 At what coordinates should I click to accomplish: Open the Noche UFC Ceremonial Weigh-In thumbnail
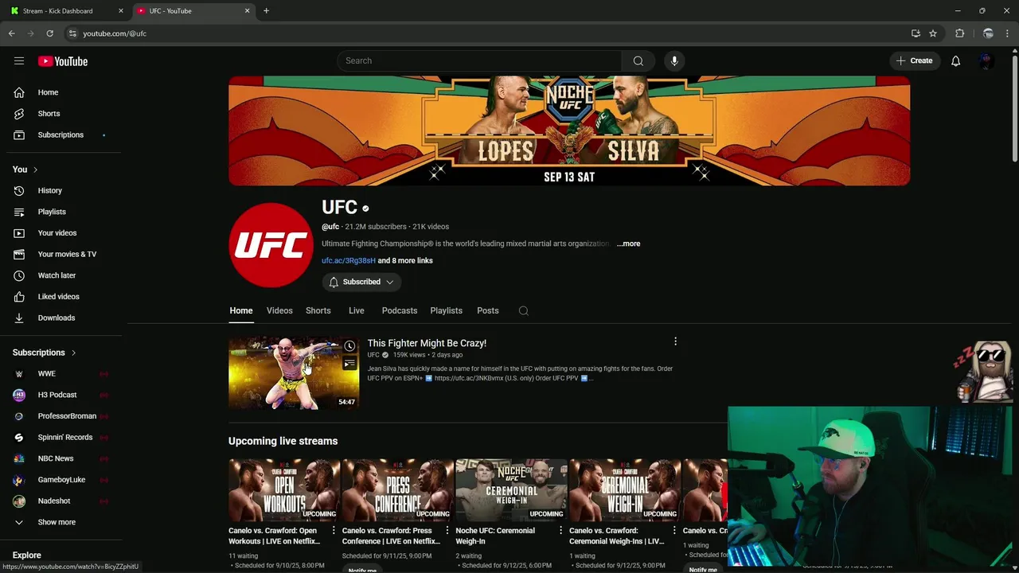pyautogui.click(x=511, y=489)
